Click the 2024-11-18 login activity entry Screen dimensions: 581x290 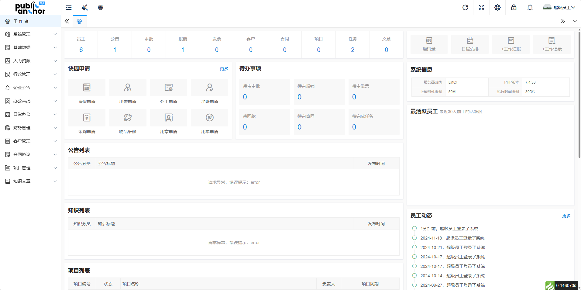[x=452, y=238]
